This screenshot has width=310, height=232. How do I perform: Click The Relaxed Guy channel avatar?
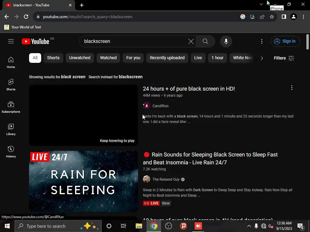(147, 179)
